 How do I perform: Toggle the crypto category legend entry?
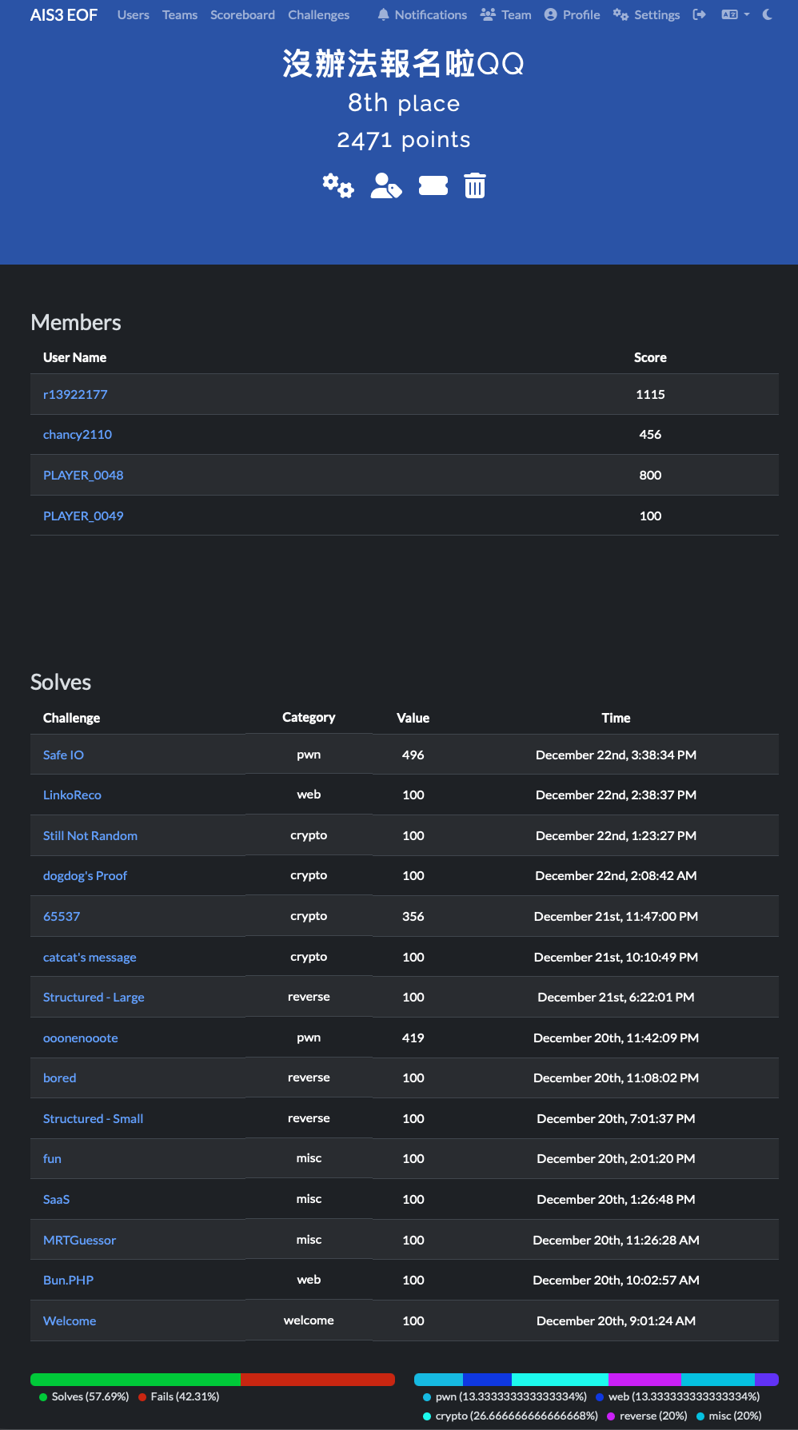pos(510,1416)
